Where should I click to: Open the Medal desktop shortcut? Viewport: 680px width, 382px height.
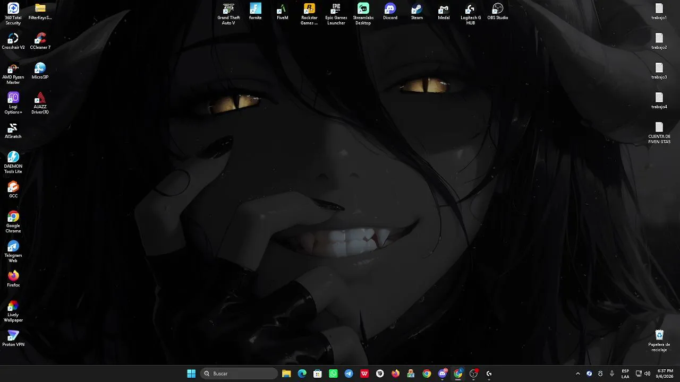point(444,11)
